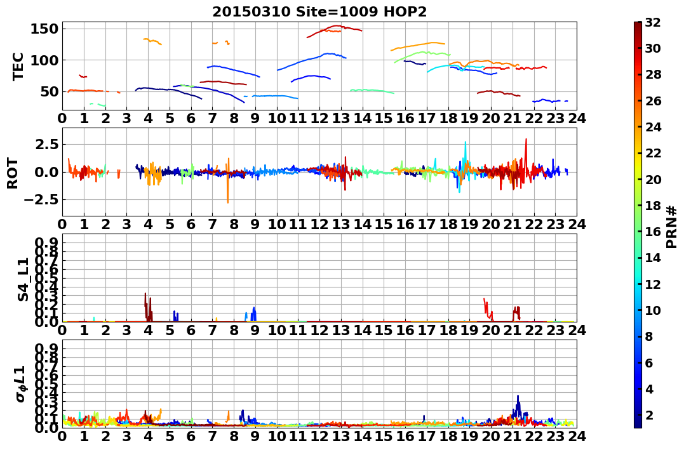Click colorbar tick value 18
The width and height of the screenshot is (684, 450).
653,205
